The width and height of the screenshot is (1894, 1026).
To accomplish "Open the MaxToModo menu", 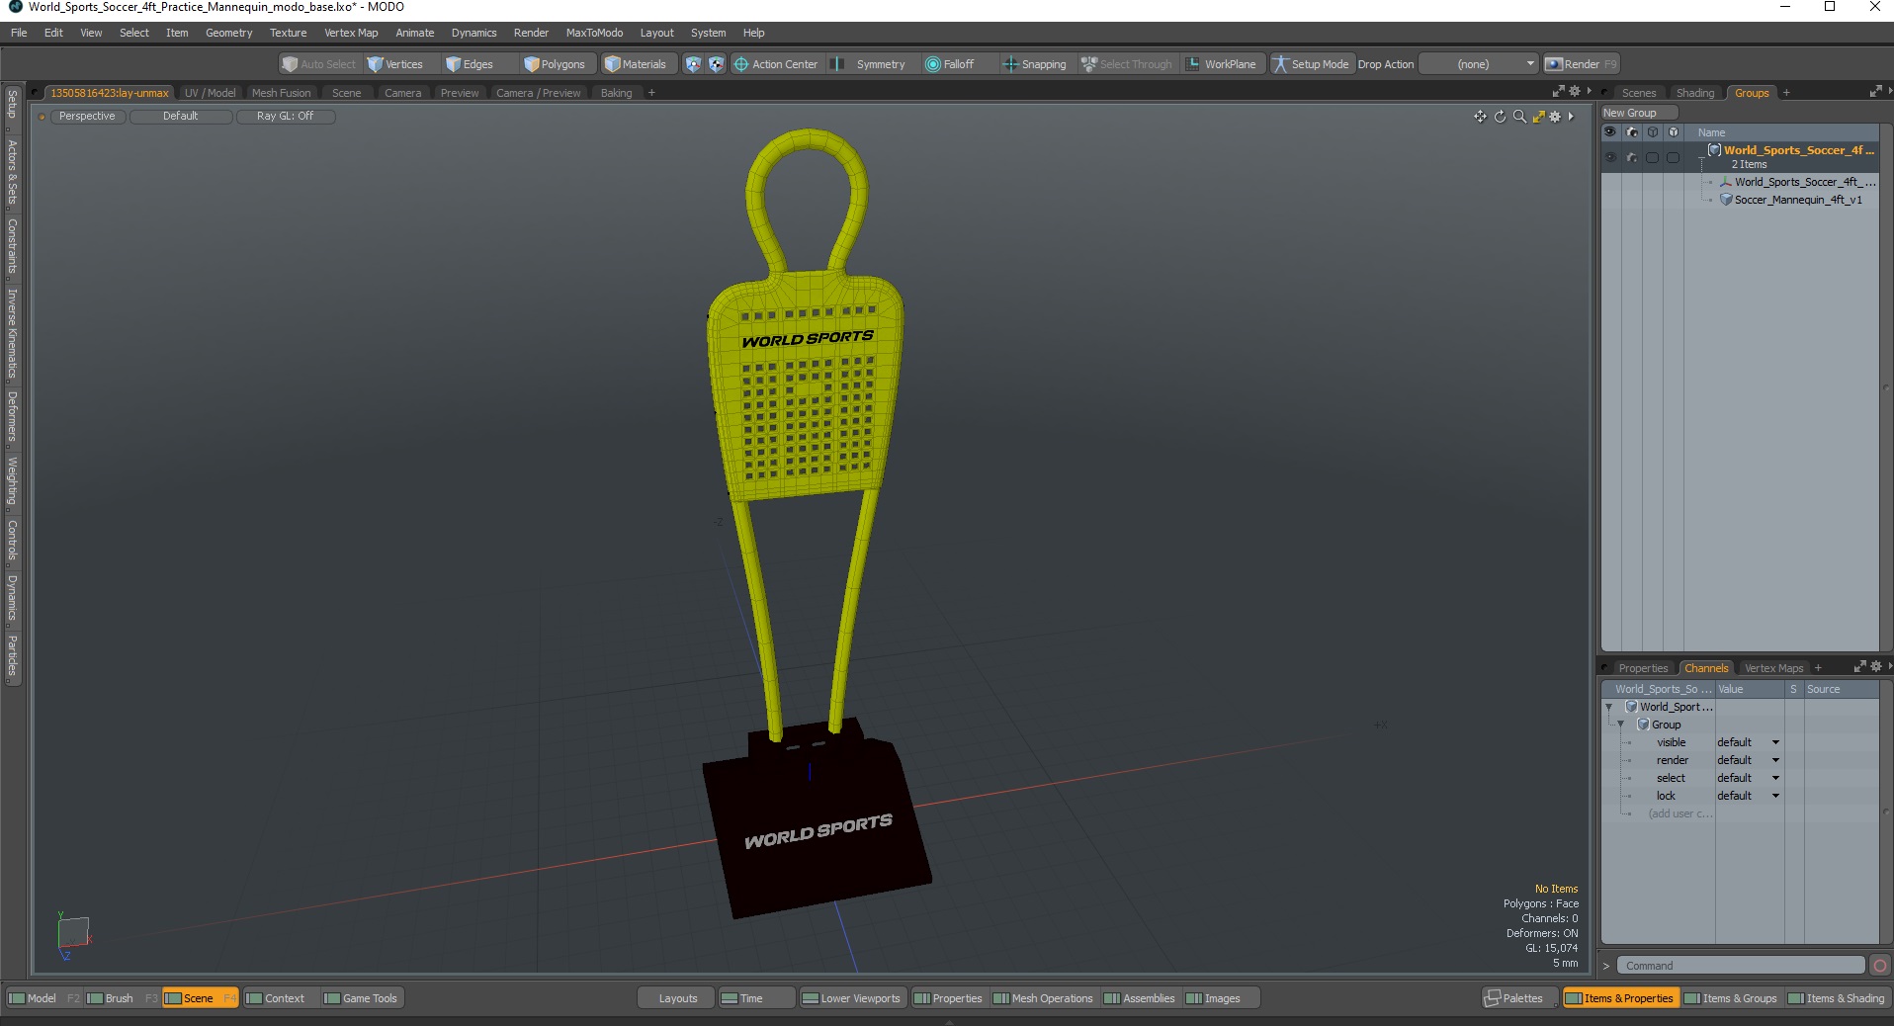I will click(594, 33).
